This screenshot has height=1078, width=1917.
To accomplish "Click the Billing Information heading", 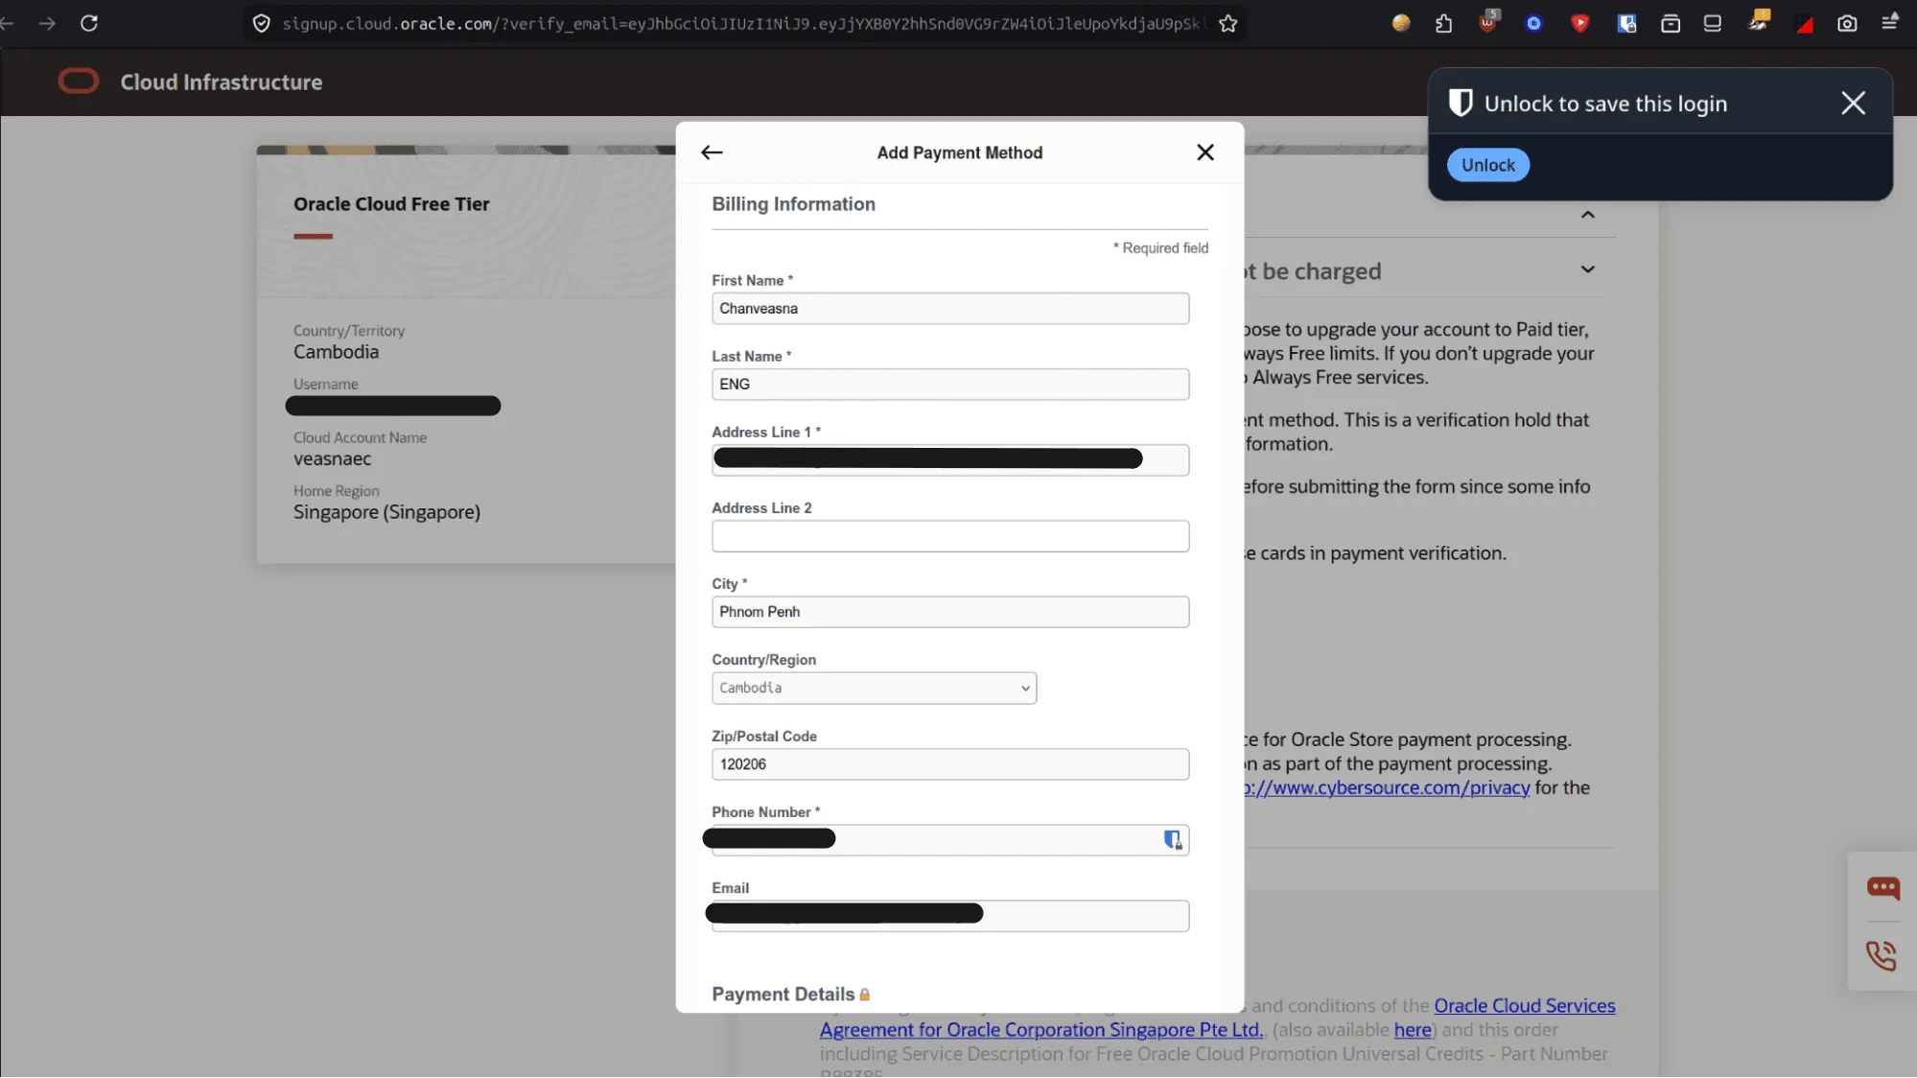I will click(793, 204).
